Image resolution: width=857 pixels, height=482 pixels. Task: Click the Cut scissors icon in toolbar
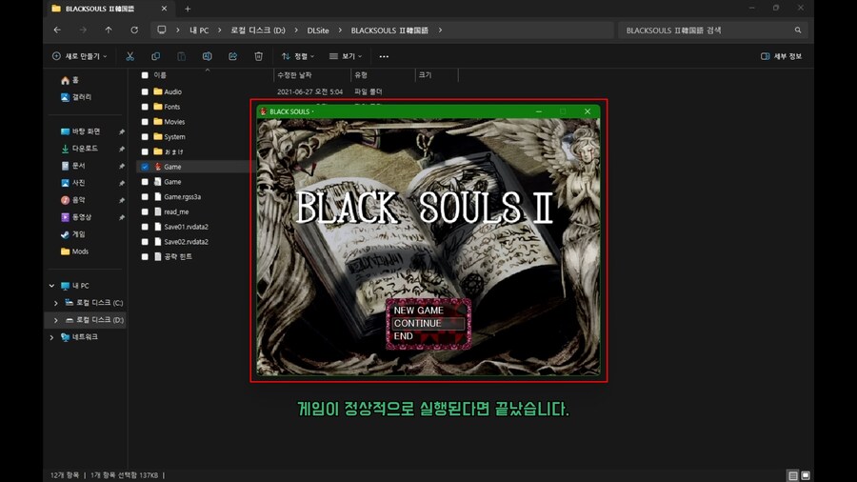coord(130,56)
